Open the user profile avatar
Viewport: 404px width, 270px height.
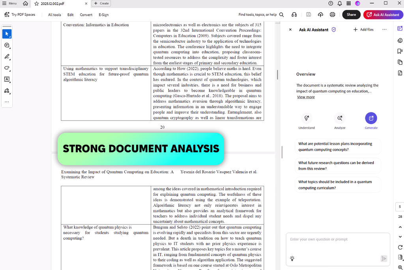coord(357,3)
